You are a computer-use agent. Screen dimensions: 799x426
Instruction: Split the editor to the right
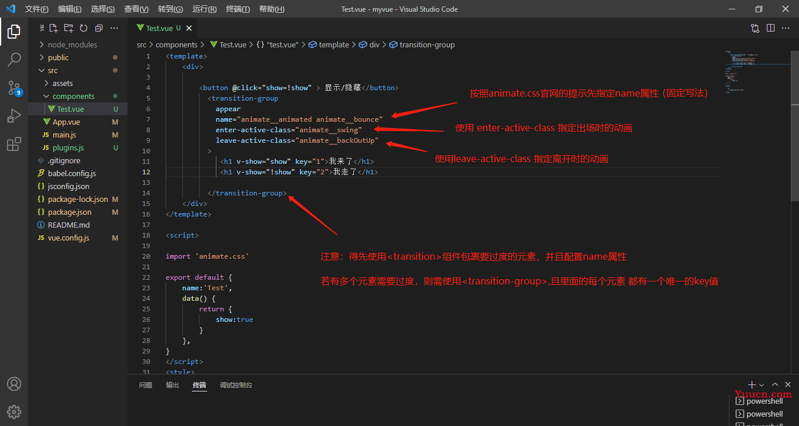click(x=770, y=28)
